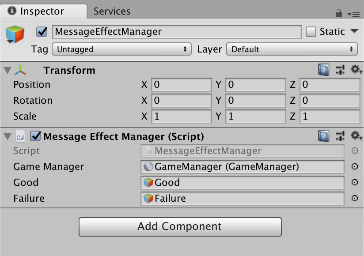Open Transform preset selector icon
This screenshot has height=256, width=364.
click(x=340, y=70)
